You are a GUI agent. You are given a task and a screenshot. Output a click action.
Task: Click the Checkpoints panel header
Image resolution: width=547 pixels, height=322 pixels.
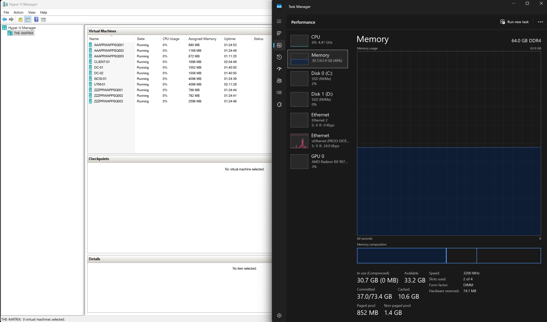179,159
